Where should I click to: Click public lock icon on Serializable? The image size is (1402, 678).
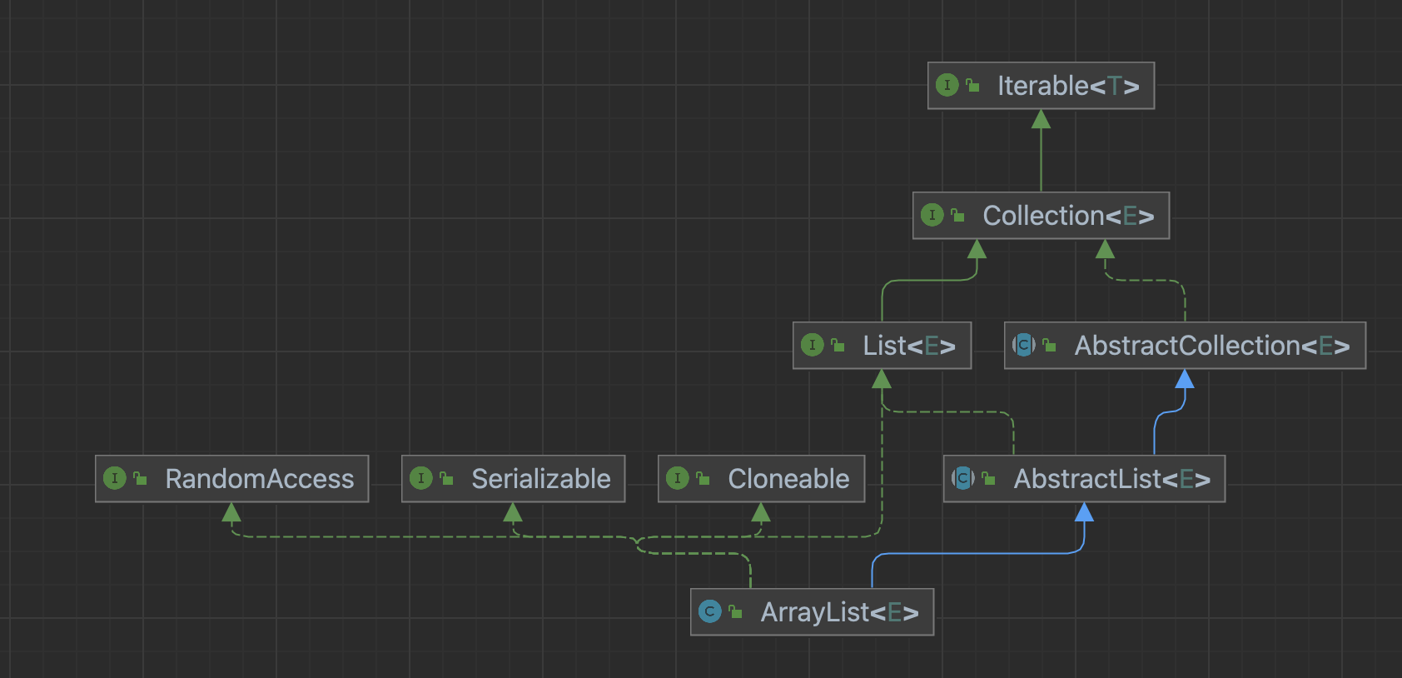click(x=446, y=478)
